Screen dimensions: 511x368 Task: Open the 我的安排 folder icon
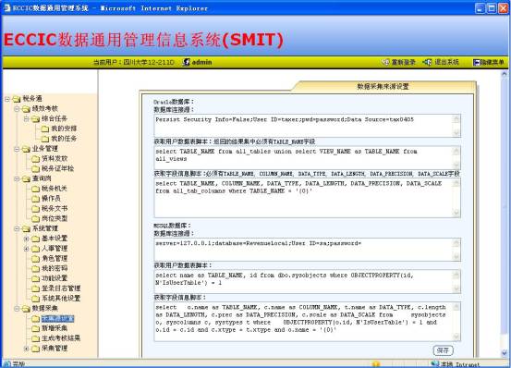pos(45,129)
